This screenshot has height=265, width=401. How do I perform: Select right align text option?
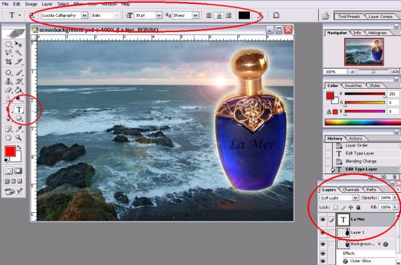tap(229, 15)
